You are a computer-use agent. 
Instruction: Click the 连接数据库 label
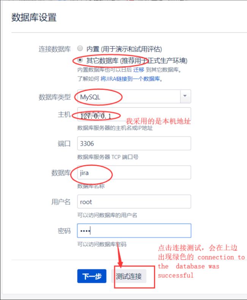tap(55, 49)
